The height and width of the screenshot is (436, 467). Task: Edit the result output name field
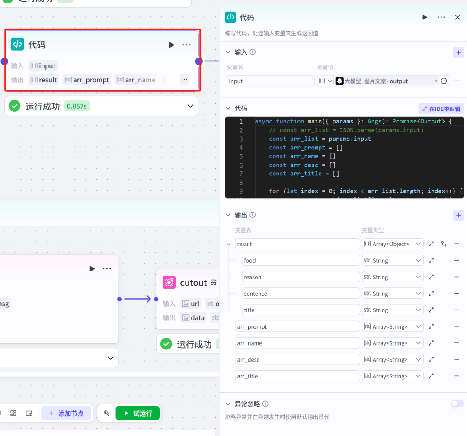coord(297,244)
